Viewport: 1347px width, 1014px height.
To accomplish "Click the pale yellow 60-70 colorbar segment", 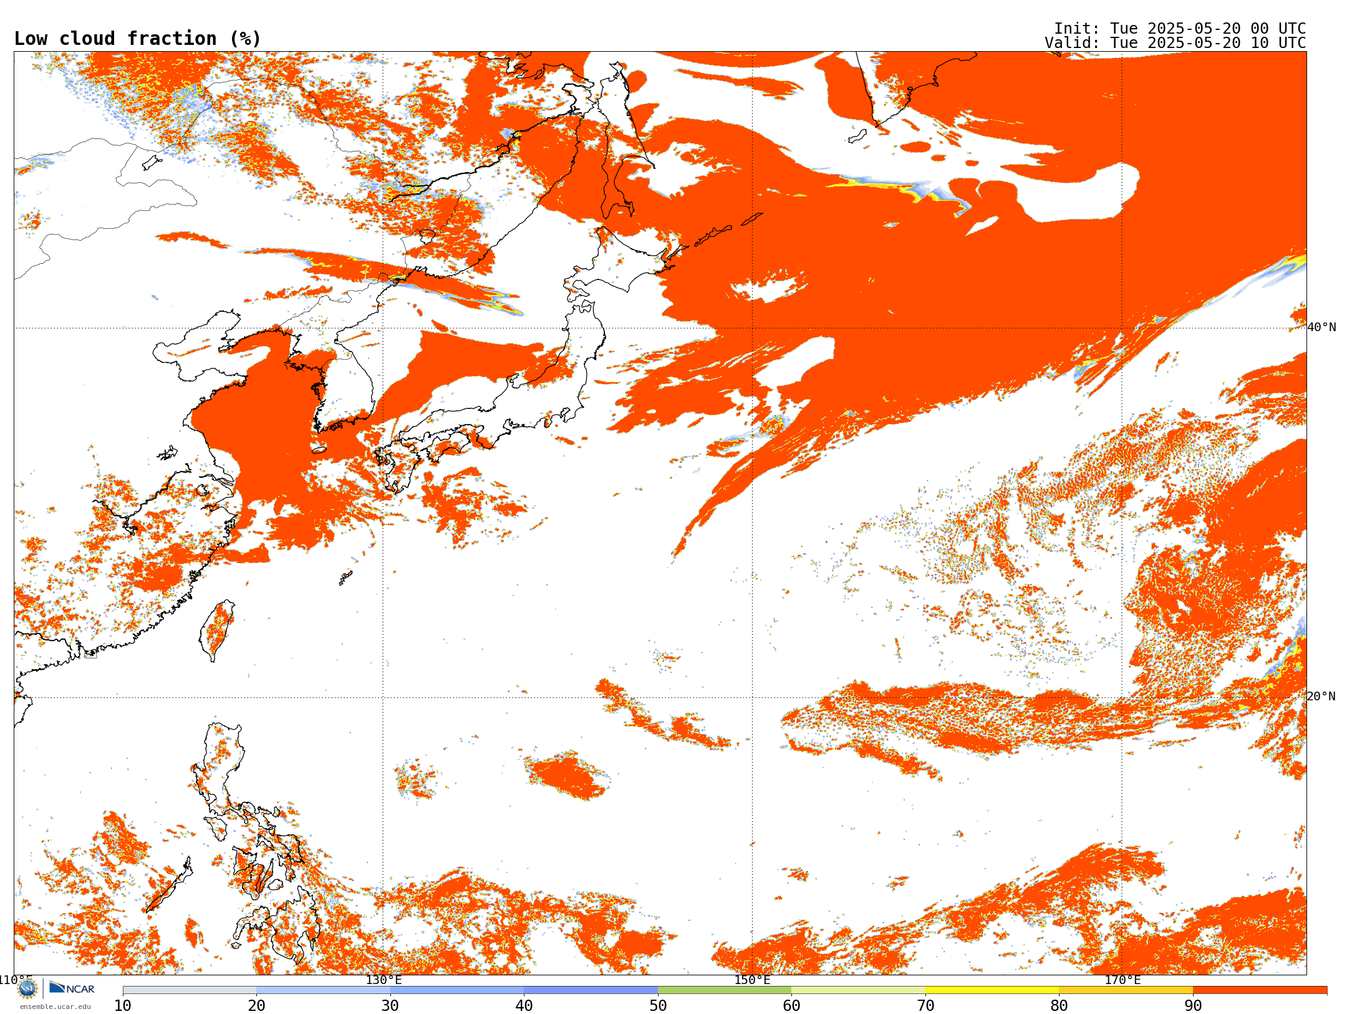I will tap(858, 990).
